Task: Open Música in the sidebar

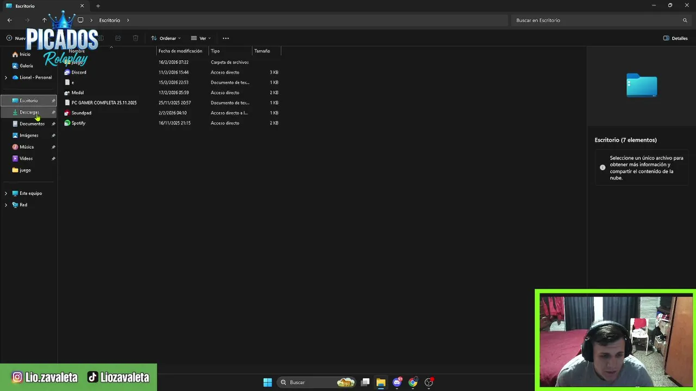Action: (x=27, y=147)
